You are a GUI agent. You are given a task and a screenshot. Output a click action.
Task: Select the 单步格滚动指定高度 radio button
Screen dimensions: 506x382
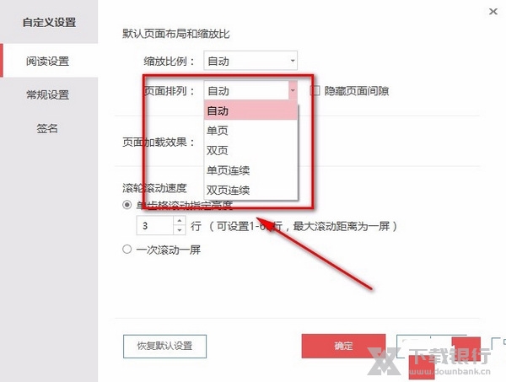pyautogui.click(x=127, y=205)
